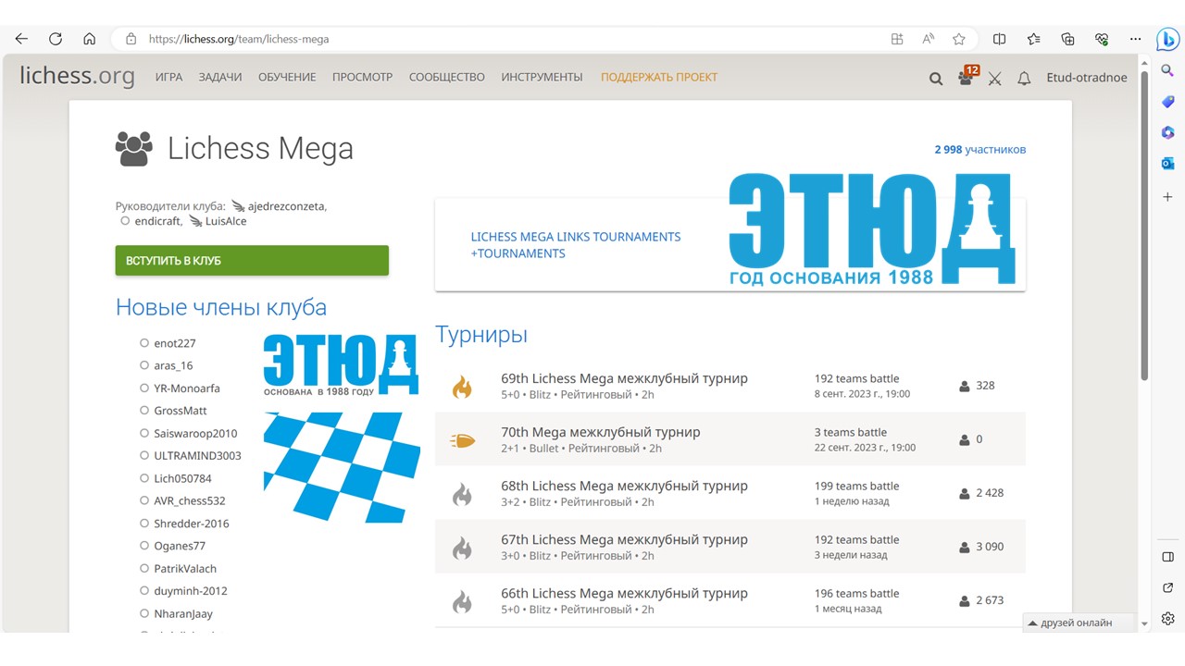1185x666 pixels.
Task: Open browser essentials heart icon
Action: point(1102,39)
